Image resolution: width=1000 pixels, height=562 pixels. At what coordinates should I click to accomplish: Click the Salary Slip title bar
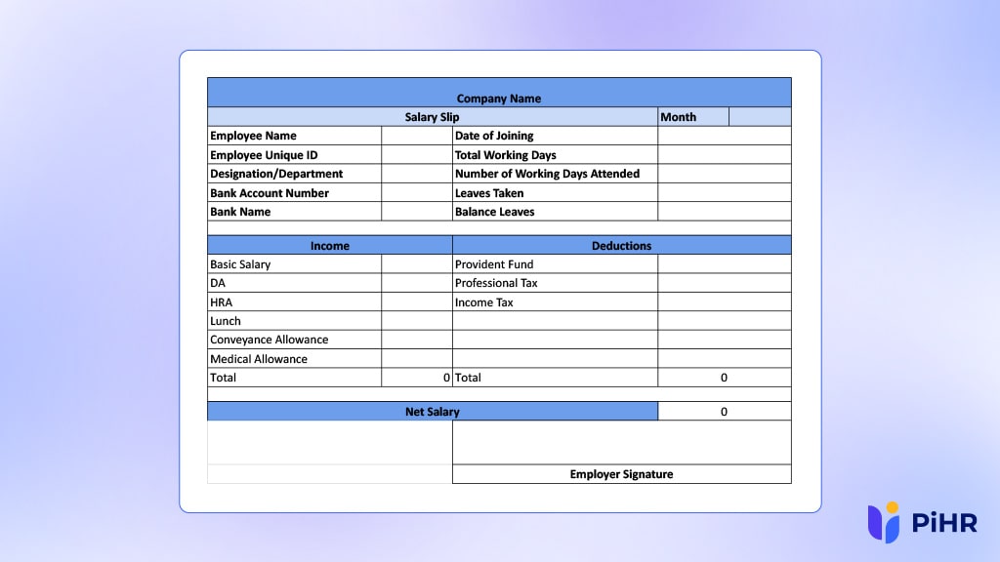432,116
